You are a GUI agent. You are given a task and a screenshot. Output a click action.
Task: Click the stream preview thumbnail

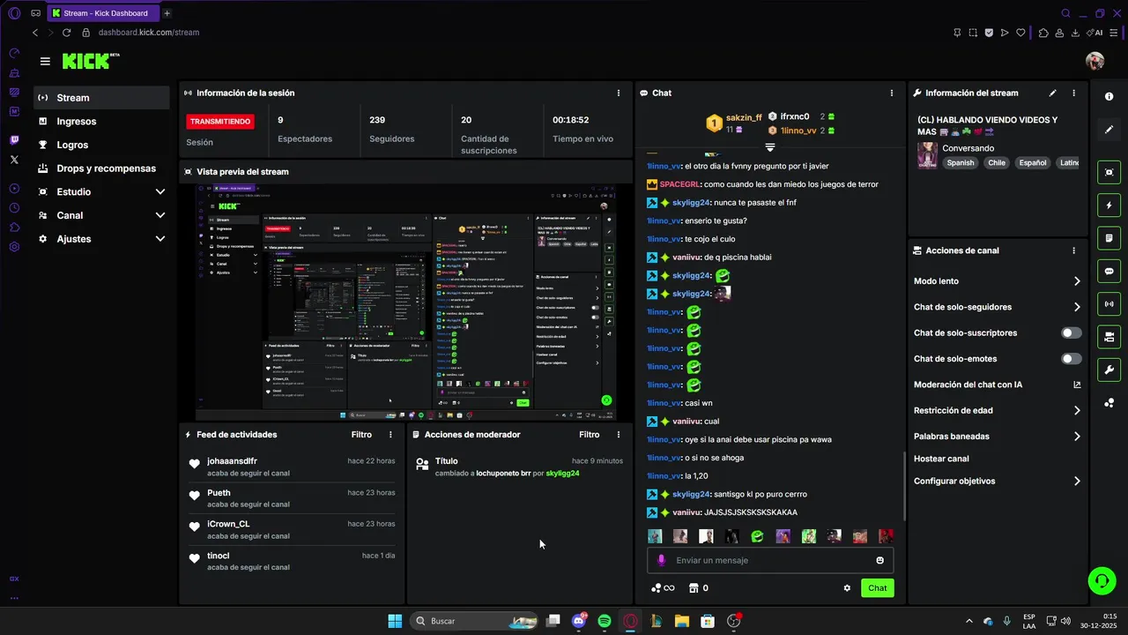coord(406,303)
